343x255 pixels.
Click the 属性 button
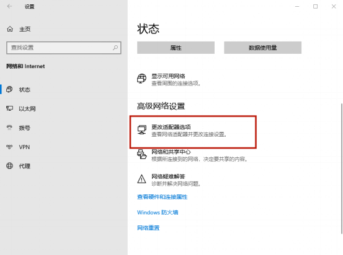click(176, 48)
